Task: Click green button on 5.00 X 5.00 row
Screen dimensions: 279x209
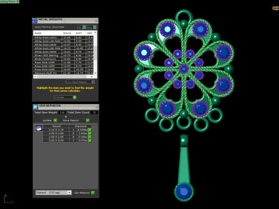Action: (x=90, y=140)
